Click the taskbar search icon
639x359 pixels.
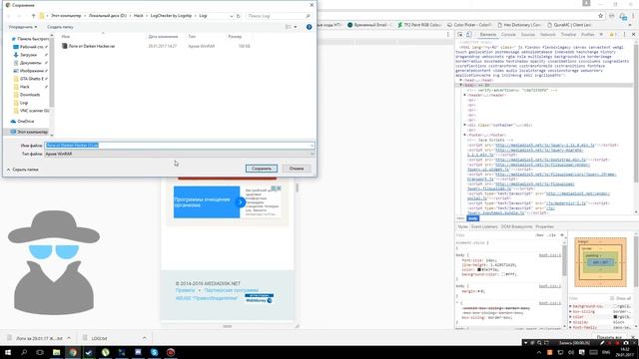(24, 352)
